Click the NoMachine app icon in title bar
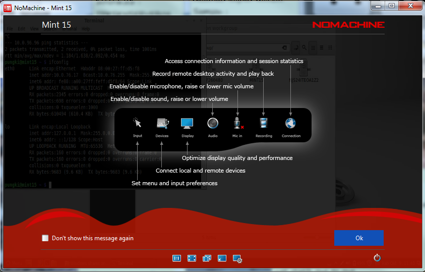Image resolution: width=425 pixels, height=272 pixels. pyautogui.click(x=8, y=8)
